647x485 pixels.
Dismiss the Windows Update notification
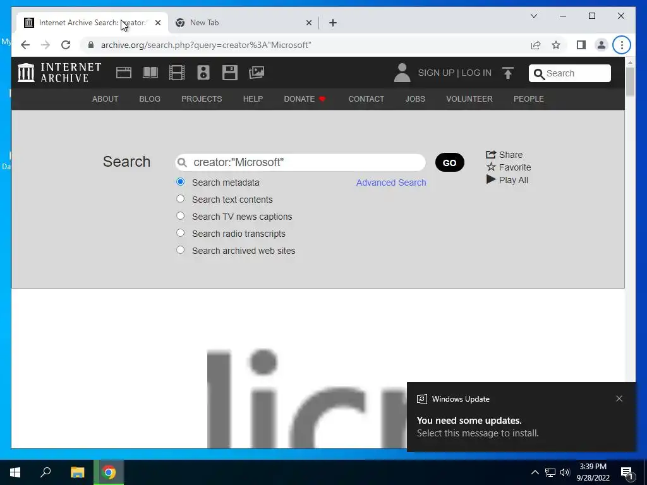tap(619, 398)
